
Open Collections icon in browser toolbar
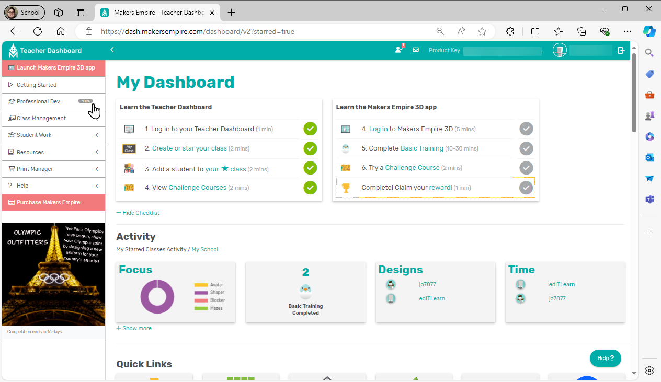(582, 31)
